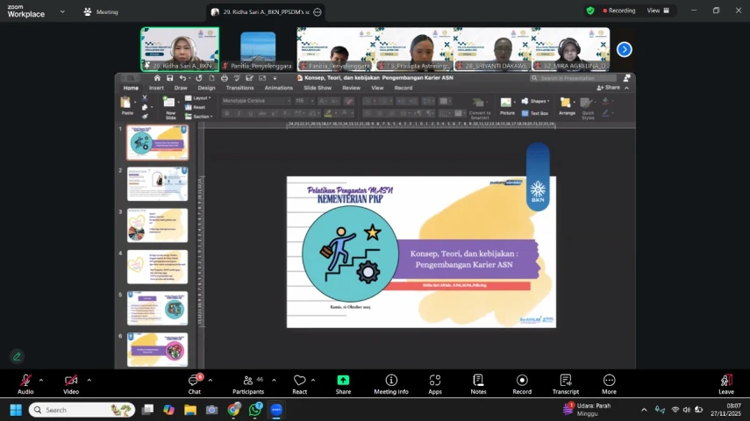
Task: Click the PowerPoint Save icon
Action: click(170, 78)
